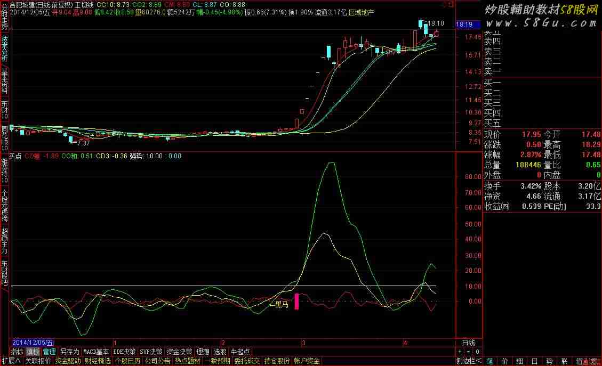Switch the side panel to 日

coord(534,361)
